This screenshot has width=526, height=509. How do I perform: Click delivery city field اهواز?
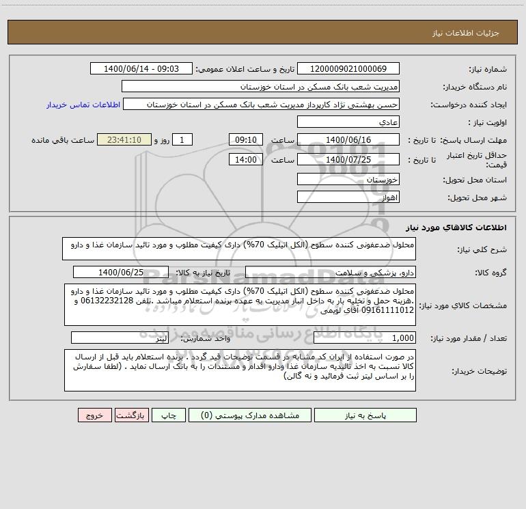point(348,197)
